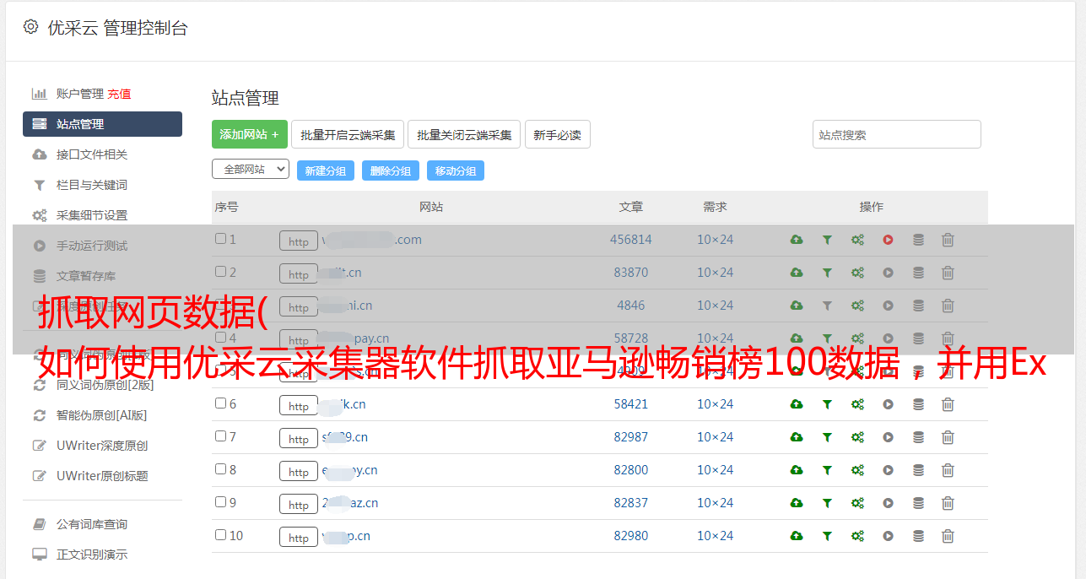Image resolution: width=1086 pixels, height=579 pixels.
Task: Click the cloud upload icon in row 8
Action: click(797, 470)
